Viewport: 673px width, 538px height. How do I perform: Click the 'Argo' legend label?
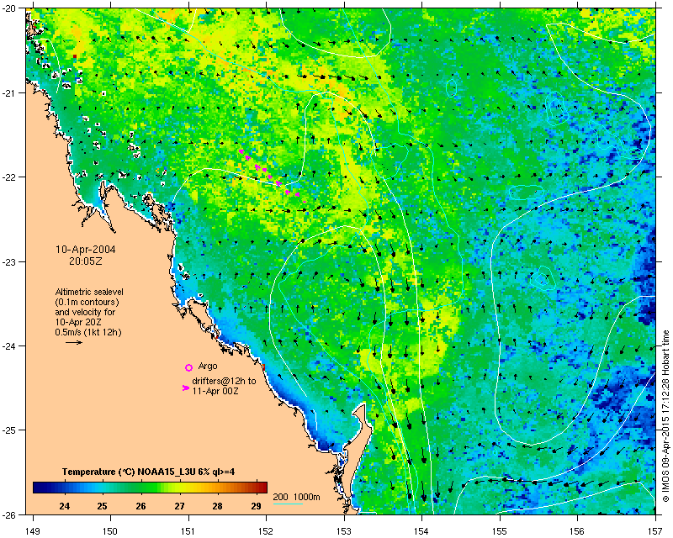coord(208,367)
